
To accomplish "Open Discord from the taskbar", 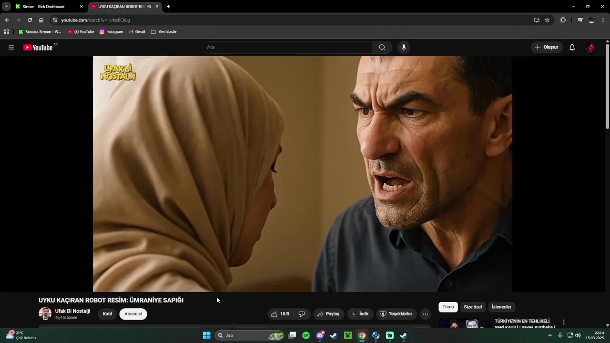I will point(320,335).
